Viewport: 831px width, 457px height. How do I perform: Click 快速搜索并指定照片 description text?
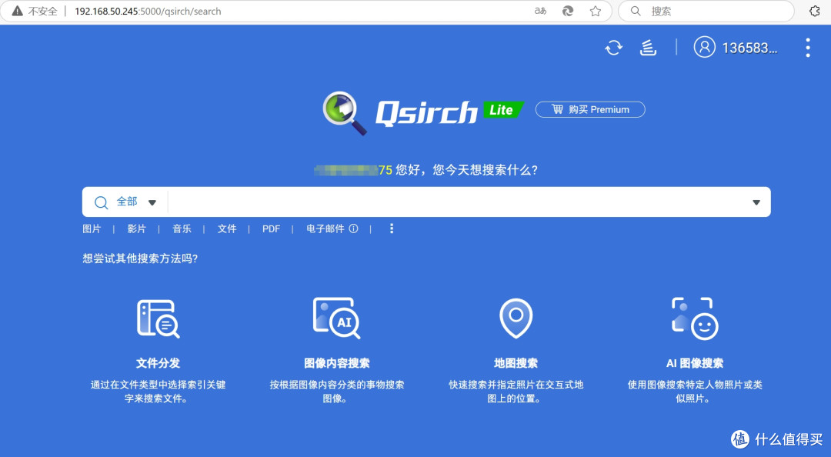[x=516, y=392]
